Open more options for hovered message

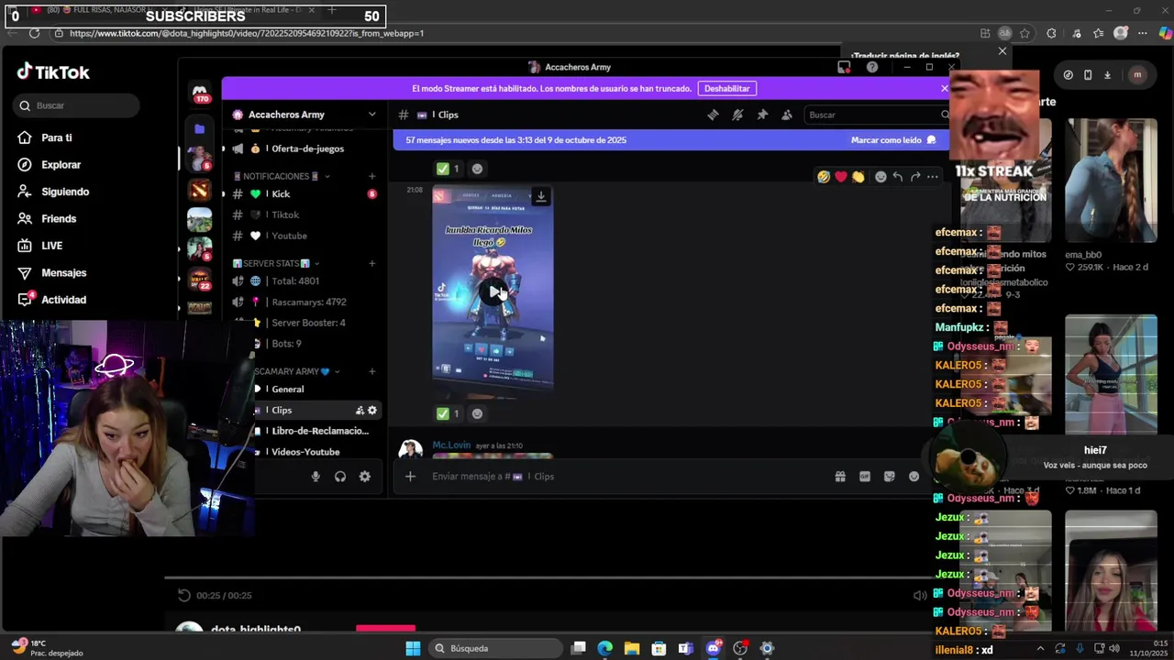coord(933,177)
